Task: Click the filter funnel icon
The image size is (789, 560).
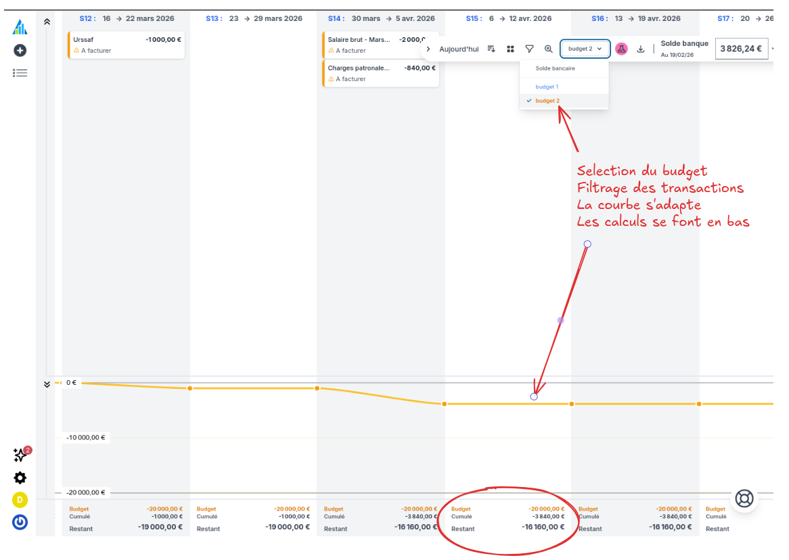Action: click(x=530, y=49)
